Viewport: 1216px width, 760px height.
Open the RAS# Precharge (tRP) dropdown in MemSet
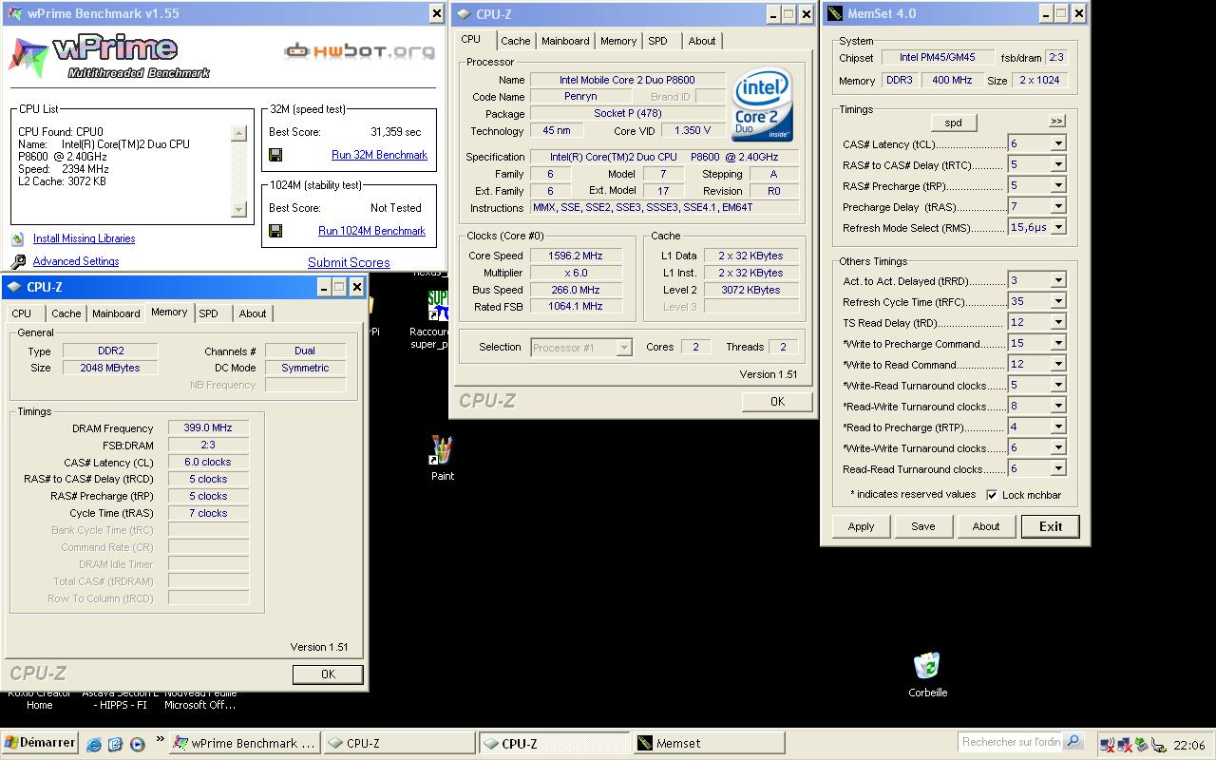1057,185
